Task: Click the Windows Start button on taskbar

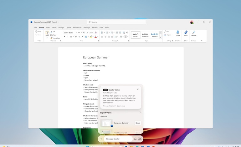Action: click(87, 146)
